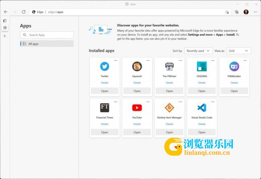This screenshot has width=261, height=179.
Task: Open the SVGOMG app
Action: click(202, 91)
